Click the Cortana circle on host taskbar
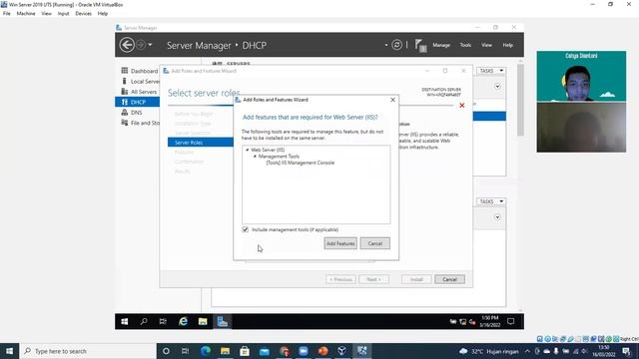The width and height of the screenshot is (639, 359). coord(166,351)
